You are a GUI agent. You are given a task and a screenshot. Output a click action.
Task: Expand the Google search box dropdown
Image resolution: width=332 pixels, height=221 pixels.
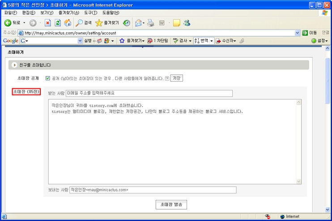(80, 41)
